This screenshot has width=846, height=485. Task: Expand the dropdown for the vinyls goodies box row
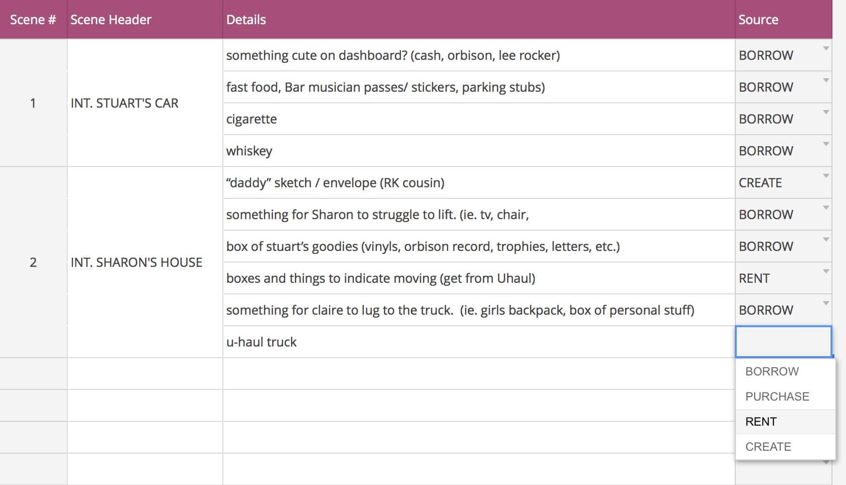tap(825, 239)
